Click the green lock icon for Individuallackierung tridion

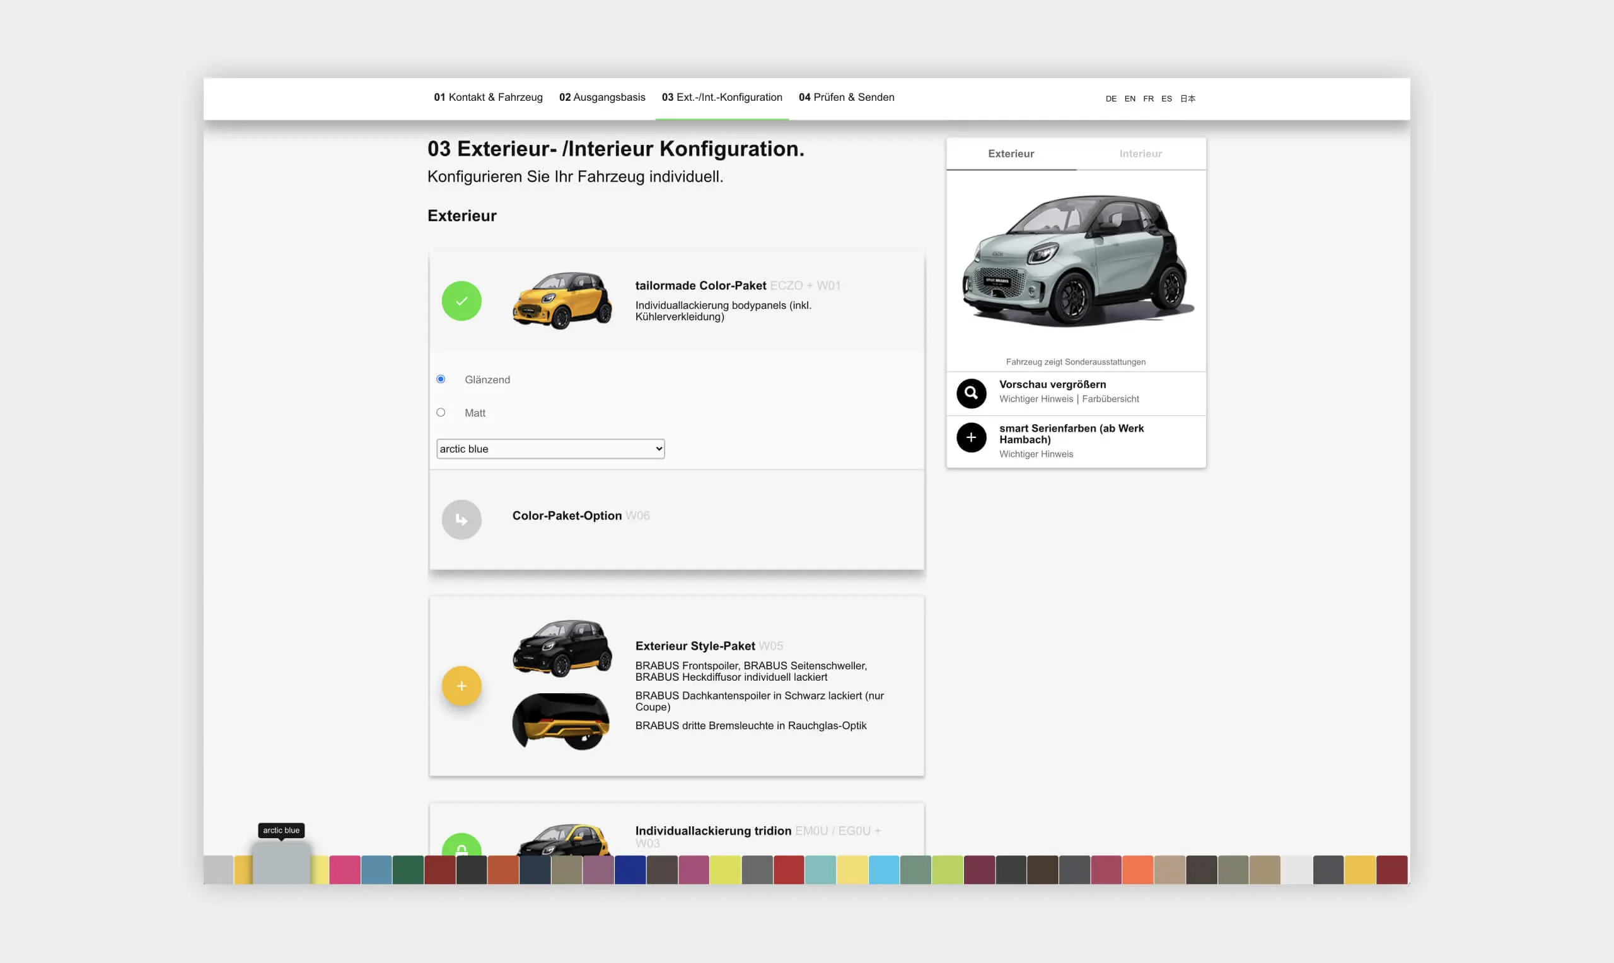click(x=462, y=846)
